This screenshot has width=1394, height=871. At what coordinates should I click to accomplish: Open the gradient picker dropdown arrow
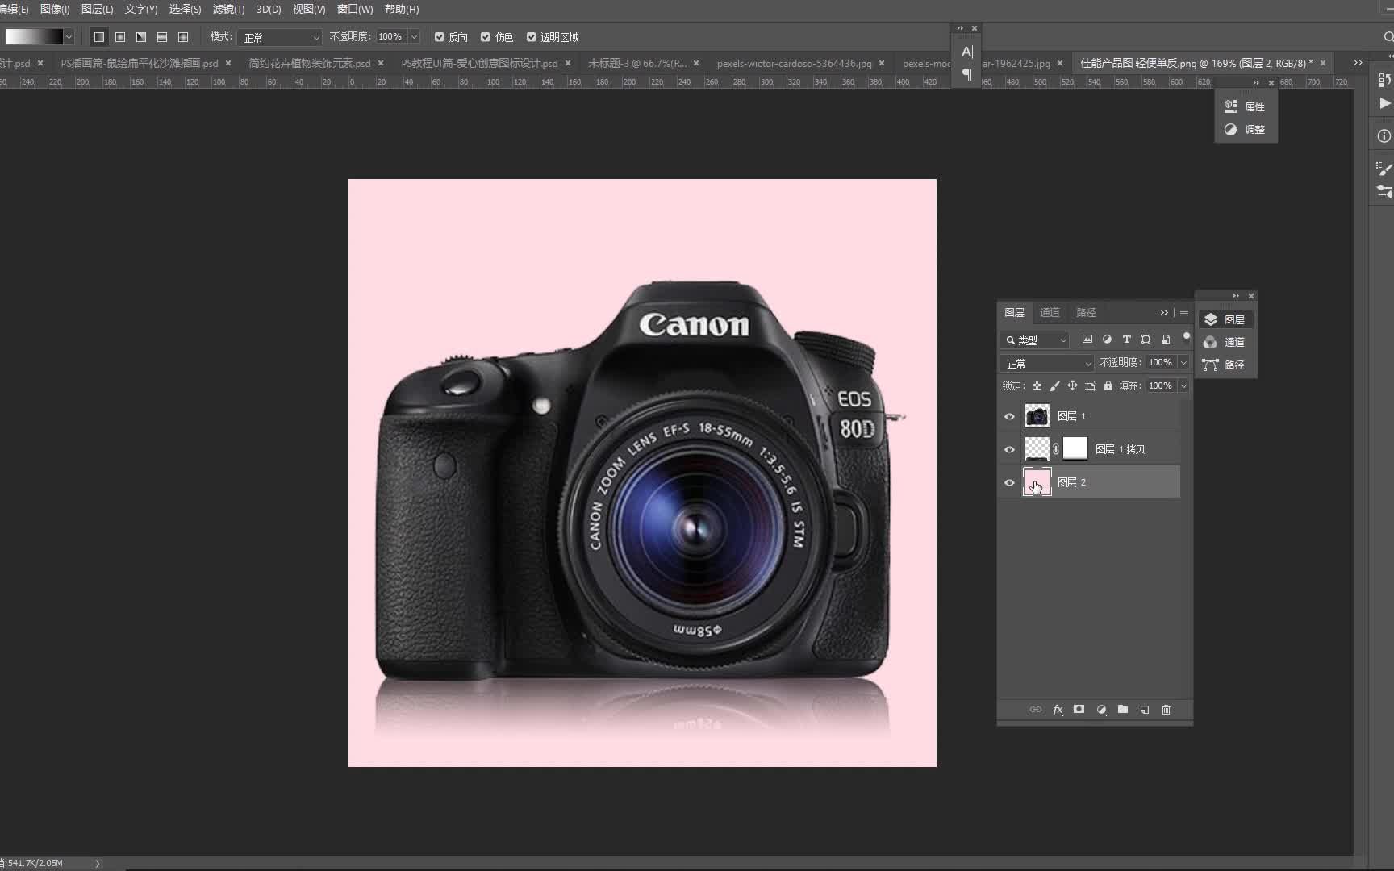69,37
